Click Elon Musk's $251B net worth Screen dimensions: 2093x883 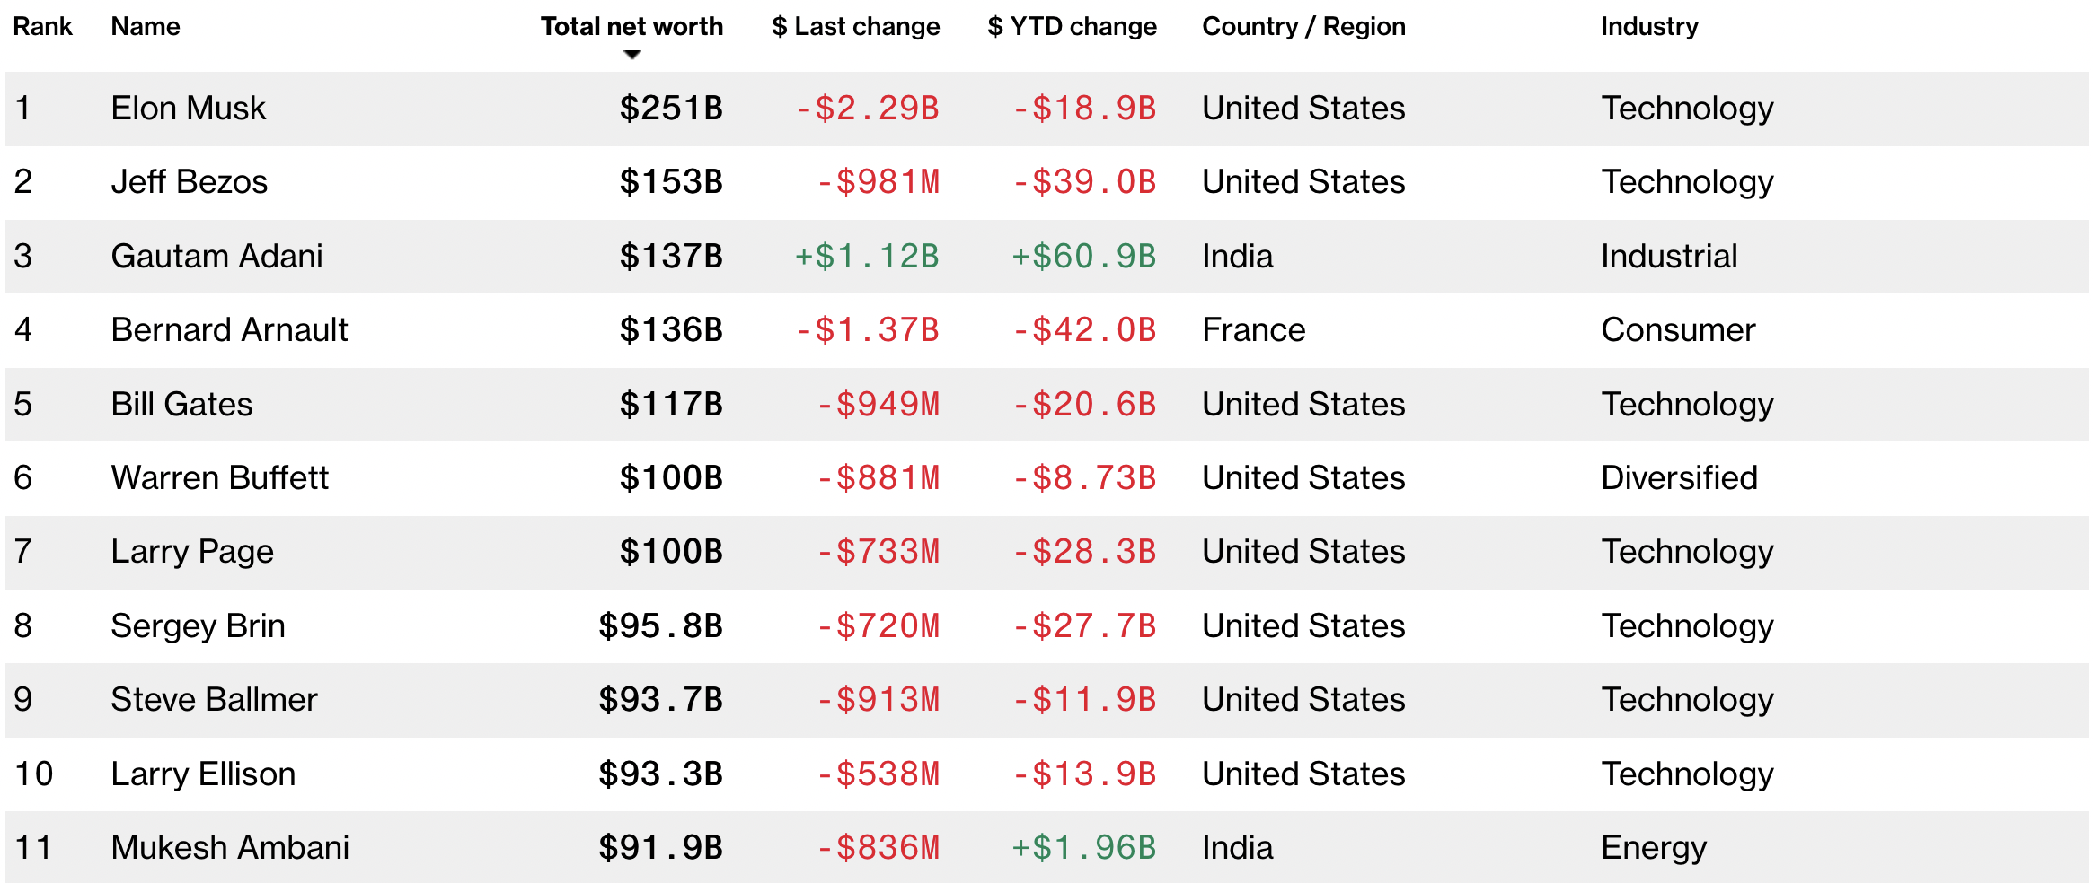tap(671, 109)
